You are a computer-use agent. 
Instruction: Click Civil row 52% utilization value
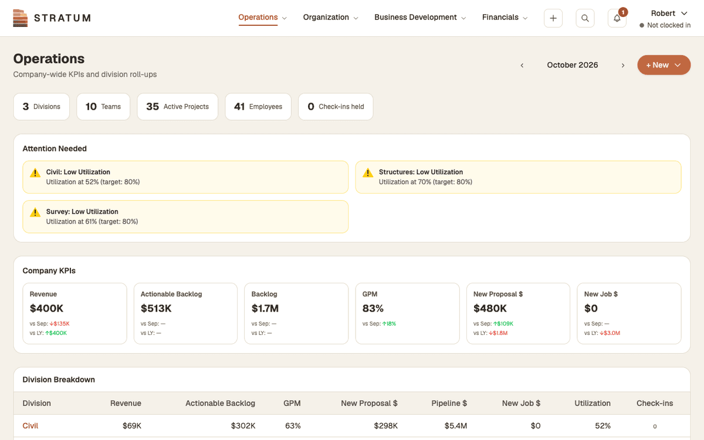603,426
